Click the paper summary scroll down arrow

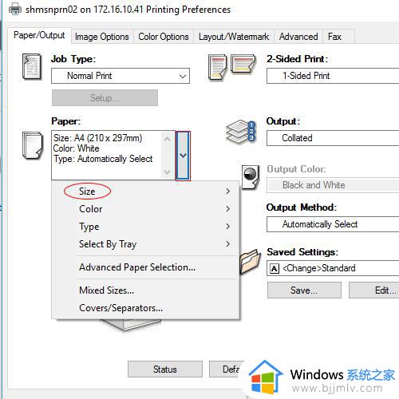[x=168, y=172]
